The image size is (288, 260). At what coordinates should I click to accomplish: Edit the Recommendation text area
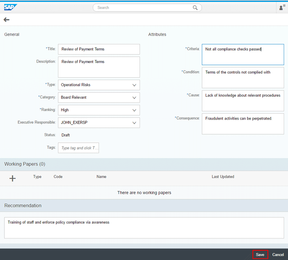(x=144, y=228)
